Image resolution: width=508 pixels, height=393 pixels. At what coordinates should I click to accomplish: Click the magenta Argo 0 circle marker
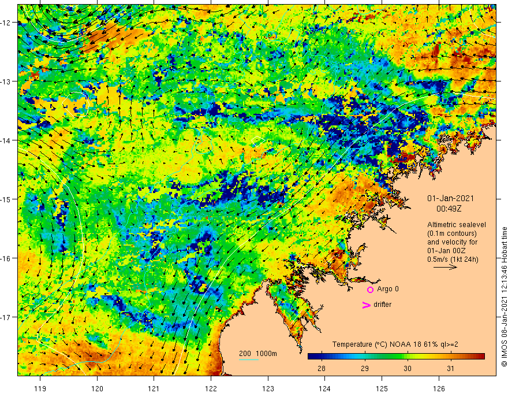point(370,290)
